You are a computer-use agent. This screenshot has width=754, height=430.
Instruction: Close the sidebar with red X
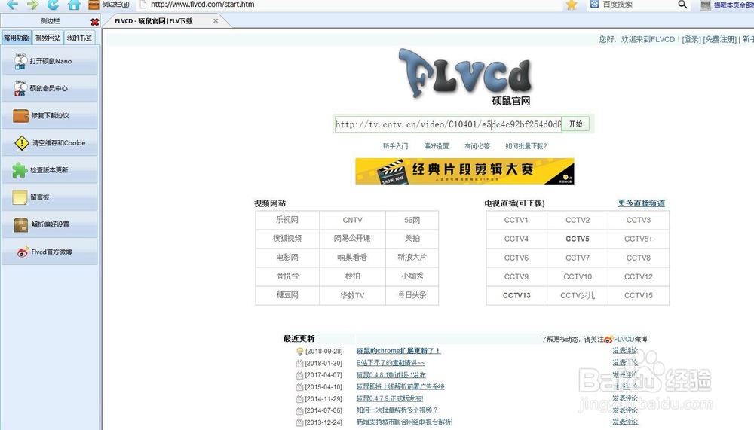(94, 22)
